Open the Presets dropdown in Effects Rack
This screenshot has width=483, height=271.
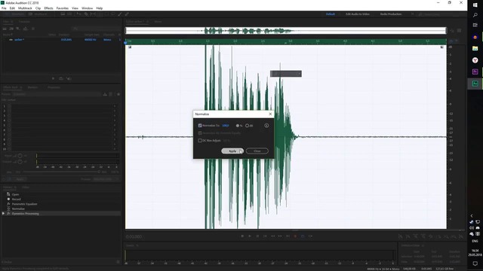pyautogui.click(x=57, y=94)
